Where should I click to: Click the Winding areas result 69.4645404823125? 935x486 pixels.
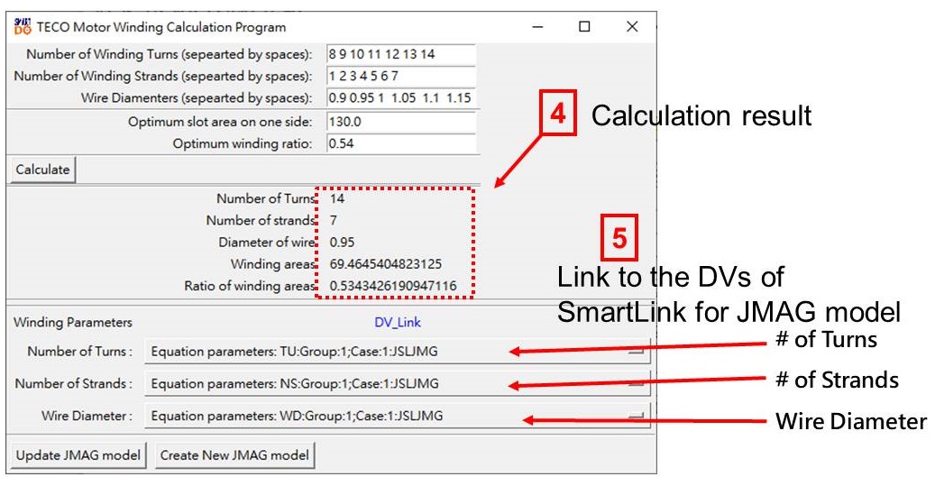pyautogui.click(x=386, y=264)
